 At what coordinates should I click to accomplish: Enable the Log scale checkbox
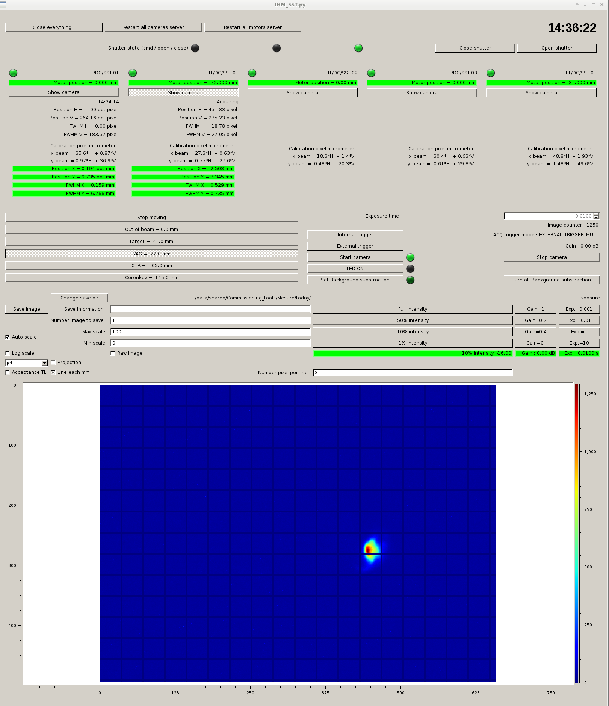click(8, 353)
